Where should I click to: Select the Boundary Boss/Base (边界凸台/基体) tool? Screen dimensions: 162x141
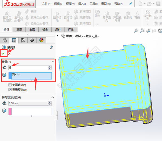(37, 23)
